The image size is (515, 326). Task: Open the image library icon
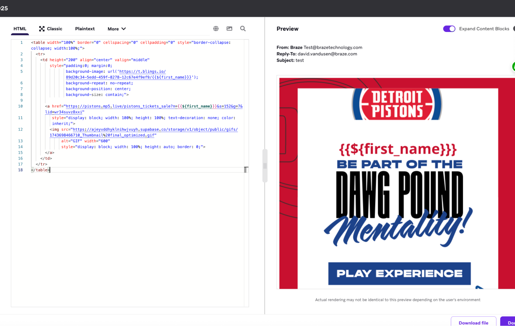229,29
